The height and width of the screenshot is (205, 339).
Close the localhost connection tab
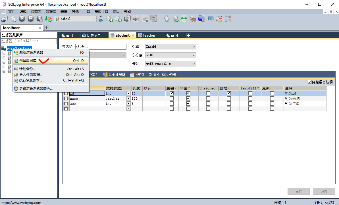tap(40, 28)
